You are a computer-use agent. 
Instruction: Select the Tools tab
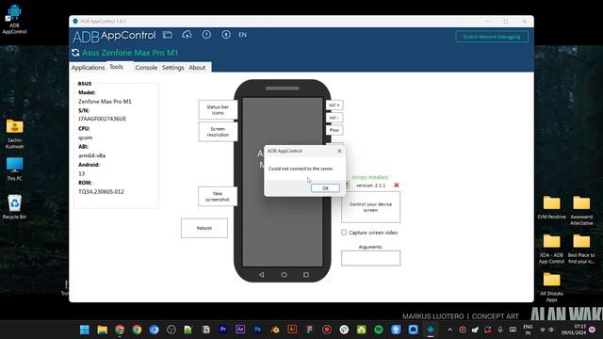tap(117, 67)
